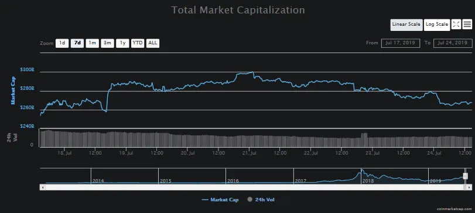Click the 2015 marker in navigator
The image size is (475, 213).
point(165,181)
